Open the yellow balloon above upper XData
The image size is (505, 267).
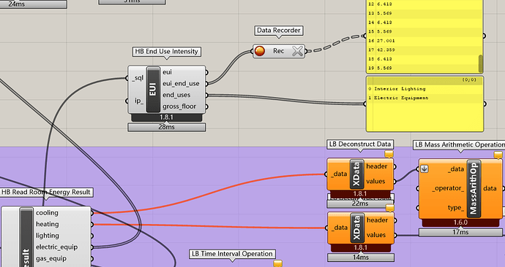point(389,155)
